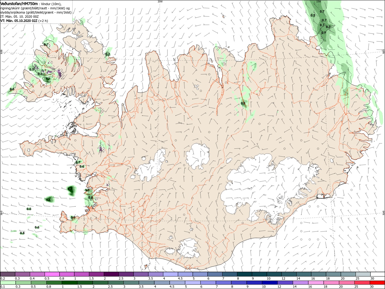Pick the dark green swatch labeled 1 in rain scale
The width and height of the screenshot is (385, 289).
pos(69,283)
